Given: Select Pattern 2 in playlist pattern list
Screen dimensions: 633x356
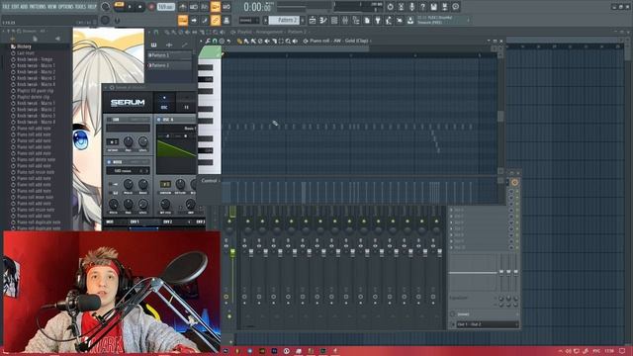Looking at the screenshot, I should tap(169, 65).
